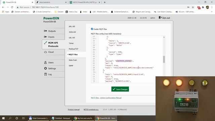The width and height of the screenshot is (215, 121).
Task: Open the G Scale Central Forum bookmark
Action: click(x=42, y=12)
